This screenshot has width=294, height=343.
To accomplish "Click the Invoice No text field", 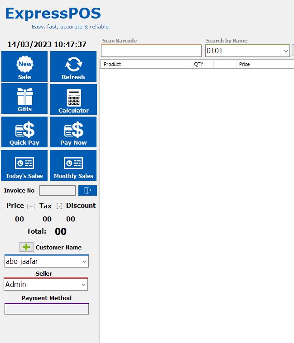I will click(58, 191).
